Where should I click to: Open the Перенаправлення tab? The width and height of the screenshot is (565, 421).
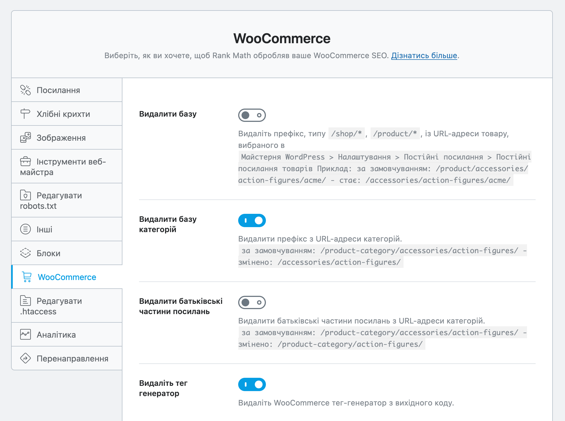[x=67, y=358]
